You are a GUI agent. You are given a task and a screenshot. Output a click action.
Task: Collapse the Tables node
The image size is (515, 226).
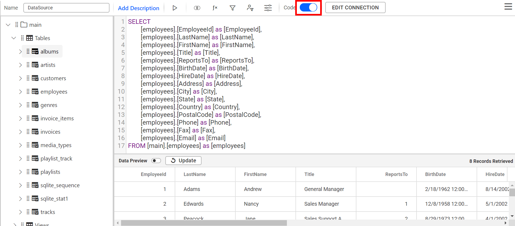(14, 38)
